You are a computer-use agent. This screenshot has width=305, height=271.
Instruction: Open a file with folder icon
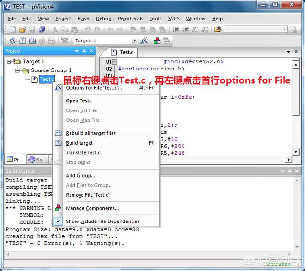[x=22, y=30]
